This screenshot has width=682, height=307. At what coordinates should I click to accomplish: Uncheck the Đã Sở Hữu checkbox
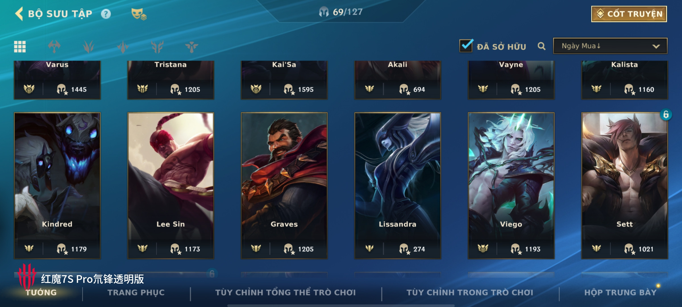coord(466,45)
